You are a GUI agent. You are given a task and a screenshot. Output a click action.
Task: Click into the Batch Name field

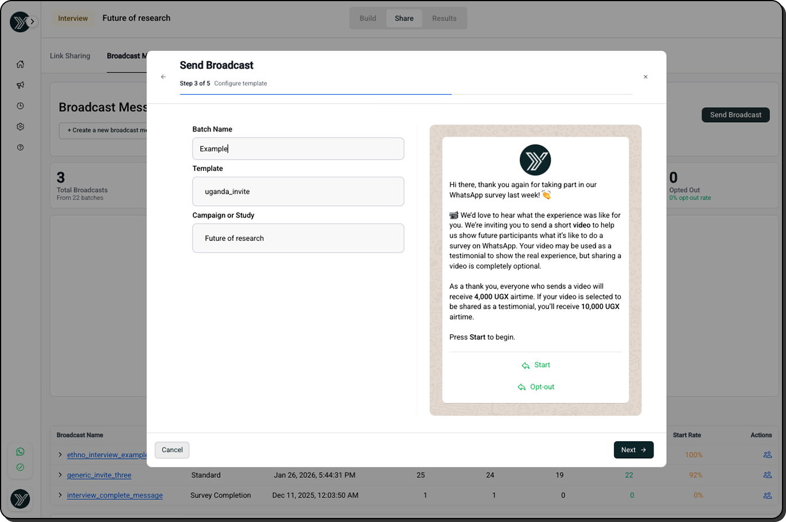point(298,149)
